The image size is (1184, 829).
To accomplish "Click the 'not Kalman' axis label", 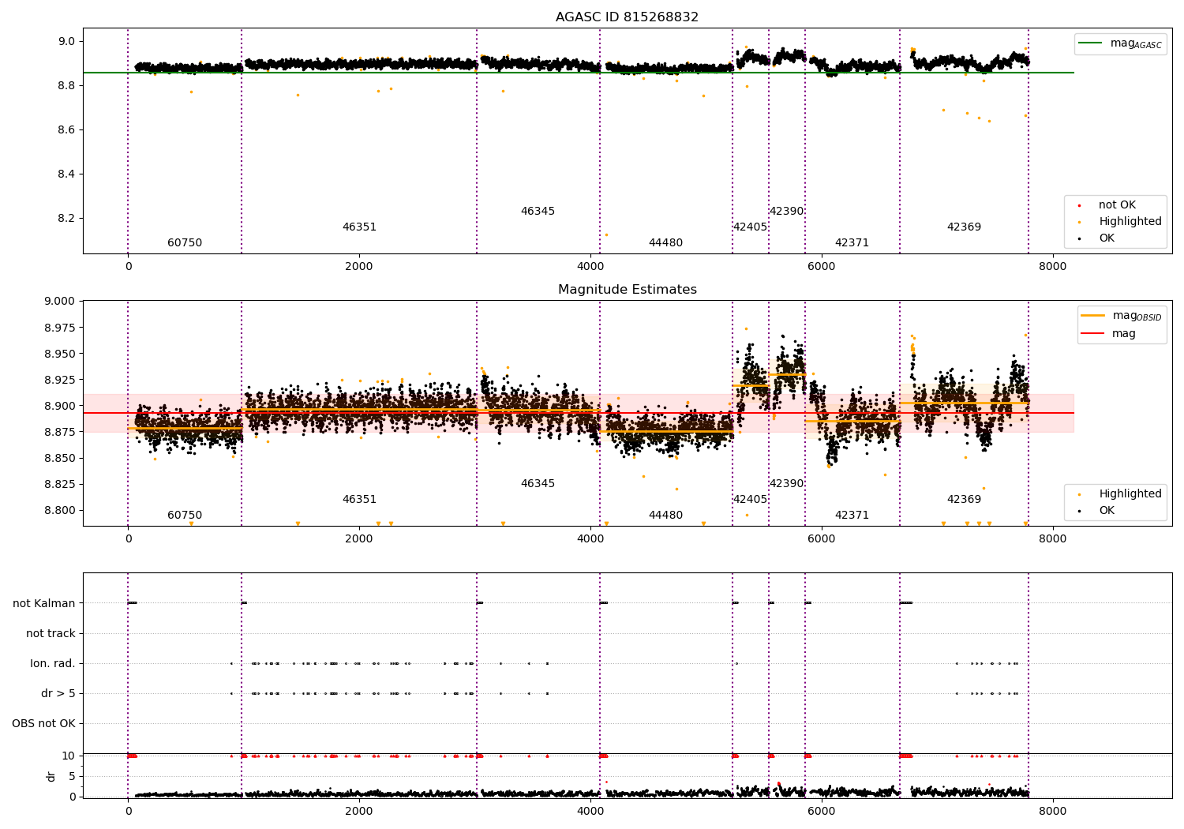I will click(x=44, y=604).
